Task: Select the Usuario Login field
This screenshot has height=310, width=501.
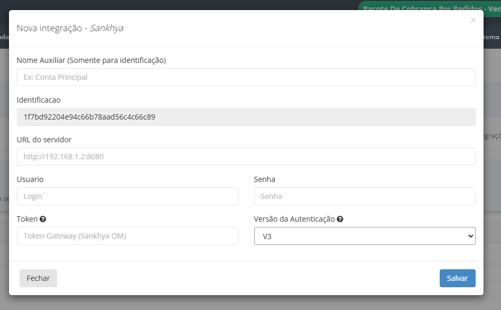Action: coord(127,196)
